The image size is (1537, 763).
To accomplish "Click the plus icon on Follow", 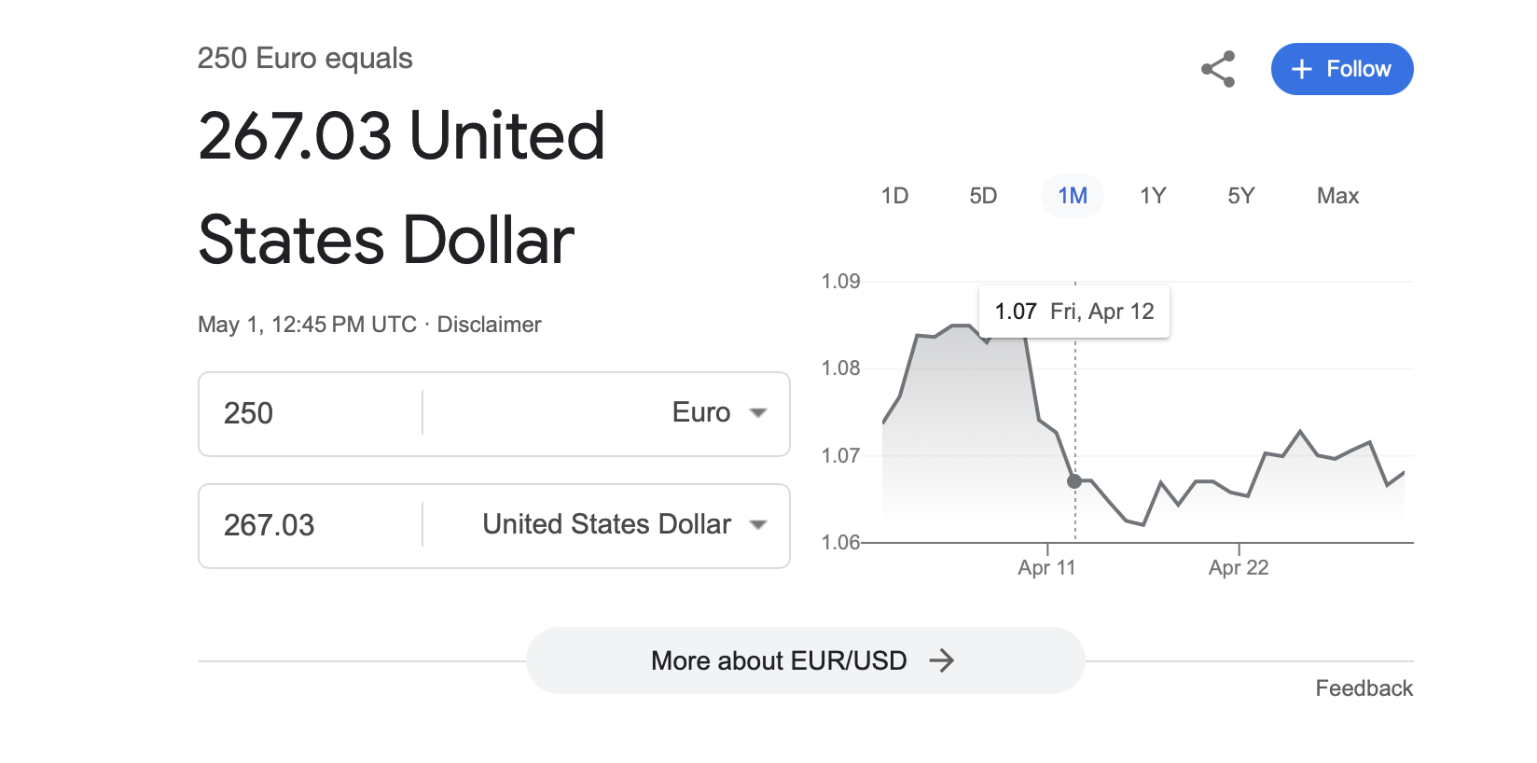I will (x=1302, y=69).
